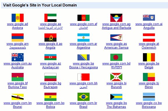Choose the Bulgaria flag icon
Viewport: 168px width, 111px height.
pyautogui.click(x=50, y=77)
